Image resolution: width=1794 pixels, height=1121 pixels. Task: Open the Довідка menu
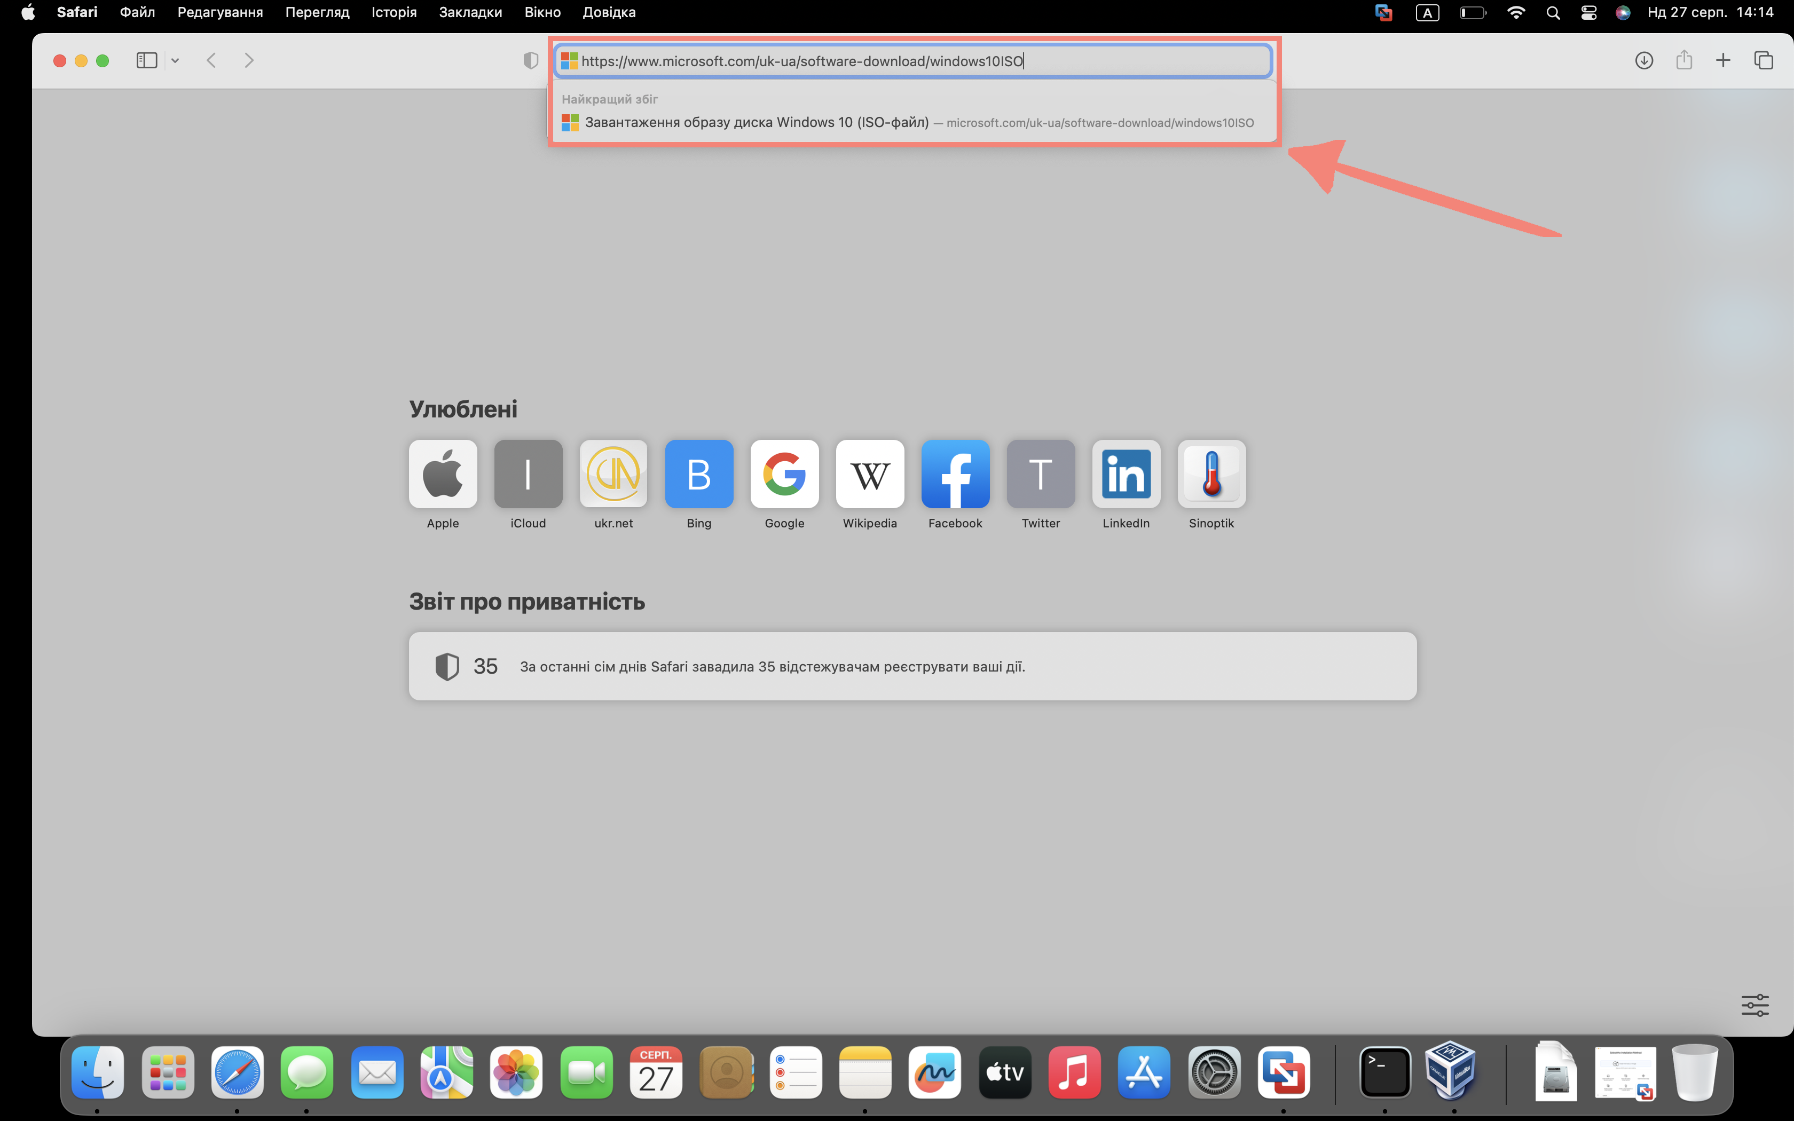[609, 12]
